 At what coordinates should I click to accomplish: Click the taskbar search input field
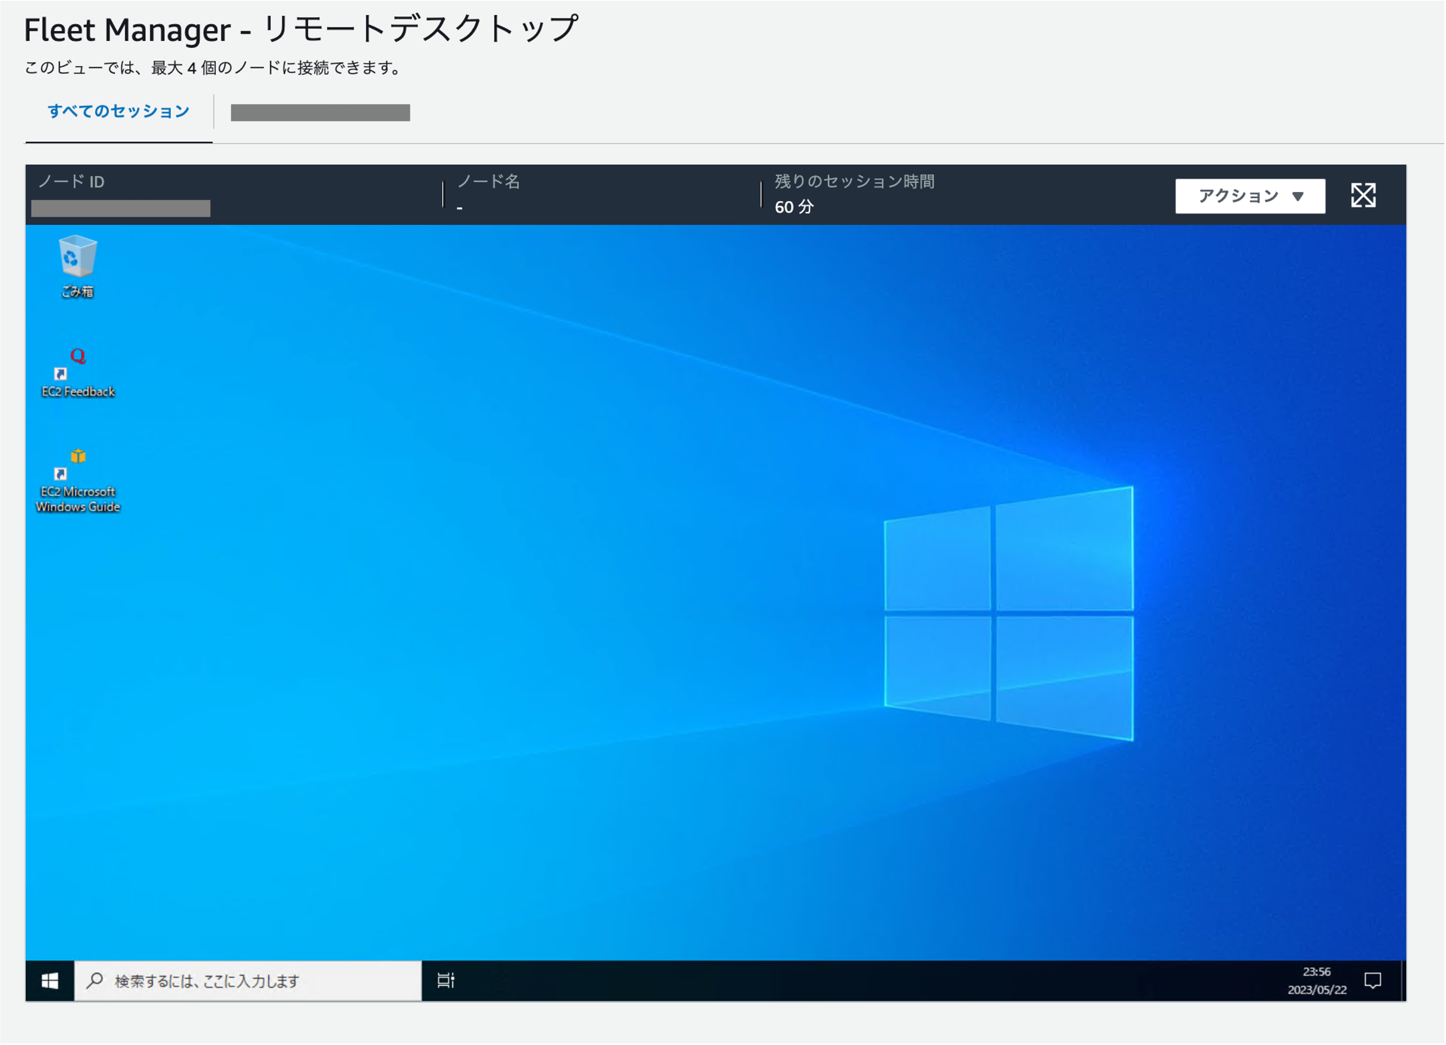pyautogui.click(x=248, y=981)
